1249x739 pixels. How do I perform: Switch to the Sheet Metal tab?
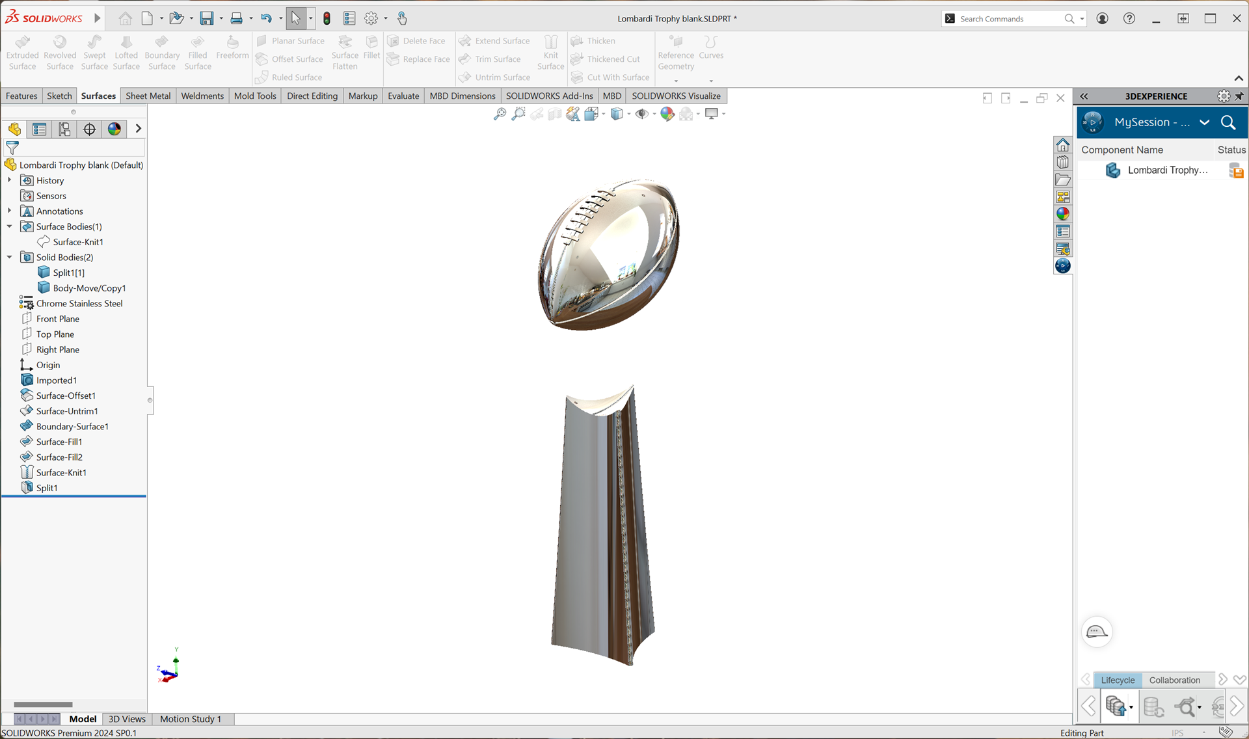coord(148,96)
